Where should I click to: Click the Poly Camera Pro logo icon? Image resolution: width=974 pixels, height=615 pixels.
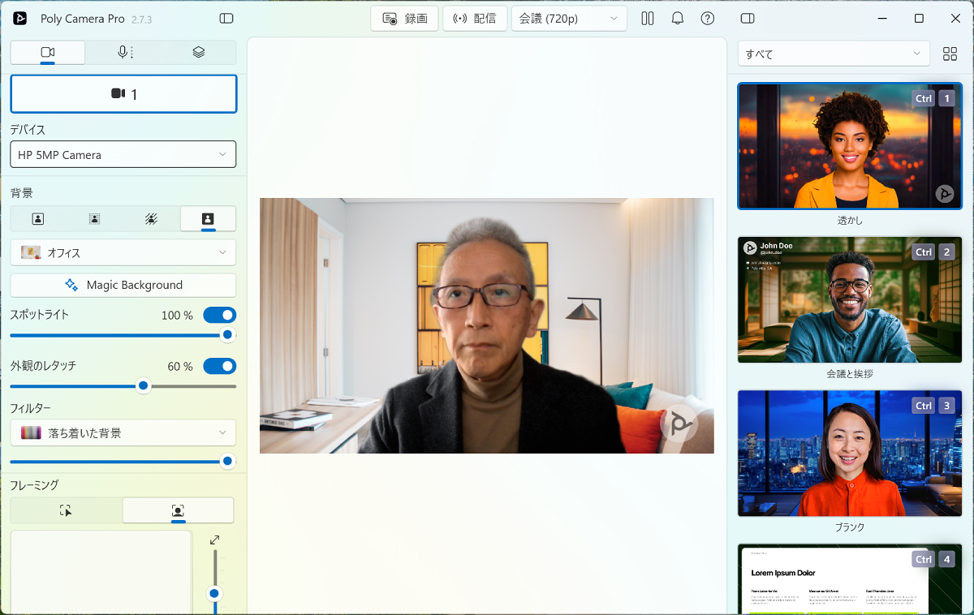point(20,18)
